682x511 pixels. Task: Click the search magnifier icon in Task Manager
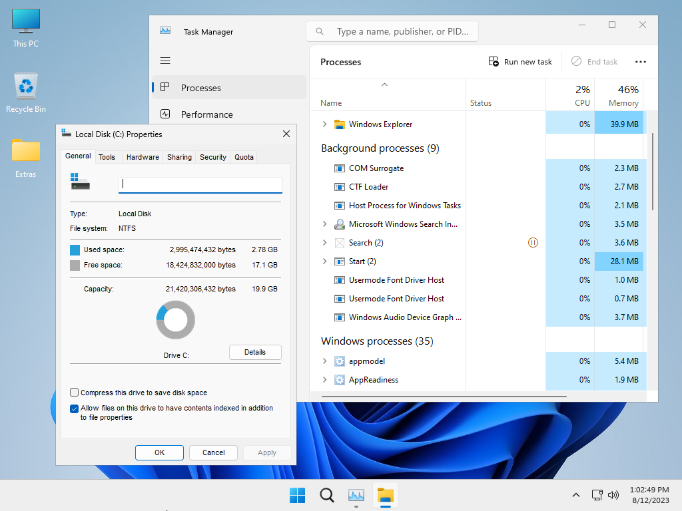[x=320, y=31]
